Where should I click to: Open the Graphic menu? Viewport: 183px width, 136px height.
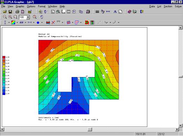20,6
